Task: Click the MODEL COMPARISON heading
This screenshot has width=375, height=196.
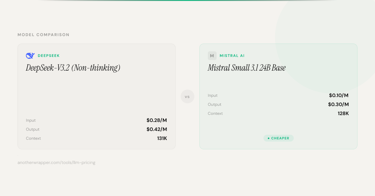Action: pos(43,35)
